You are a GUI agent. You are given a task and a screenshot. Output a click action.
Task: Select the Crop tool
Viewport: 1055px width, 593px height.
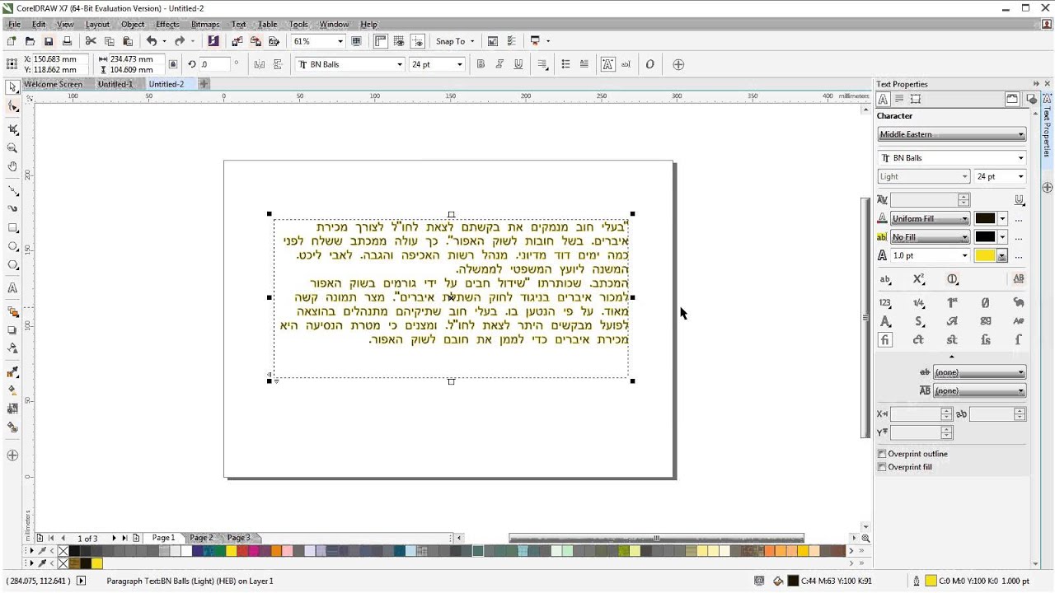coord(12,129)
